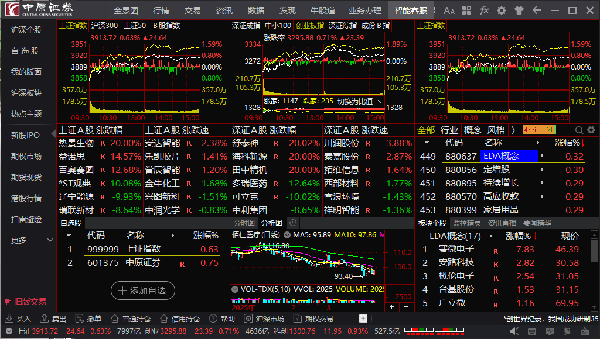Click the satellite dish connection icon
600x339 pixels.
(x=567, y=331)
